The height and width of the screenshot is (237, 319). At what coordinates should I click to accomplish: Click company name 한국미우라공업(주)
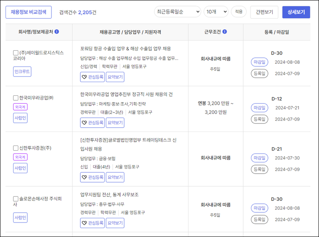pyautogui.click(x=37, y=98)
